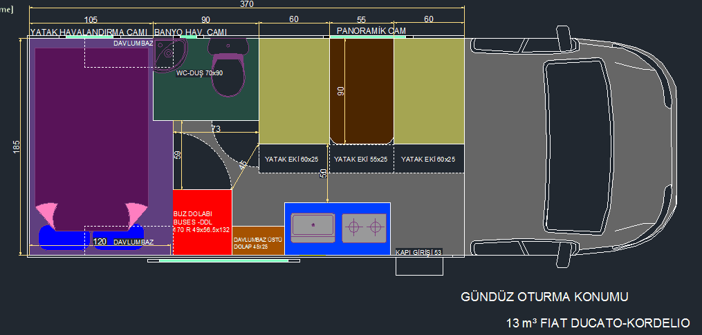702x335 pixels.
Task: Click the 370 overall length dimension
Action: coord(248,4)
